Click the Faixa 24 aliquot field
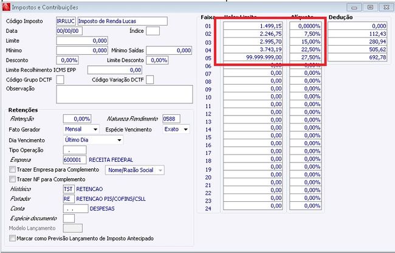This screenshot has height=253, width=395. coord(305,206)
